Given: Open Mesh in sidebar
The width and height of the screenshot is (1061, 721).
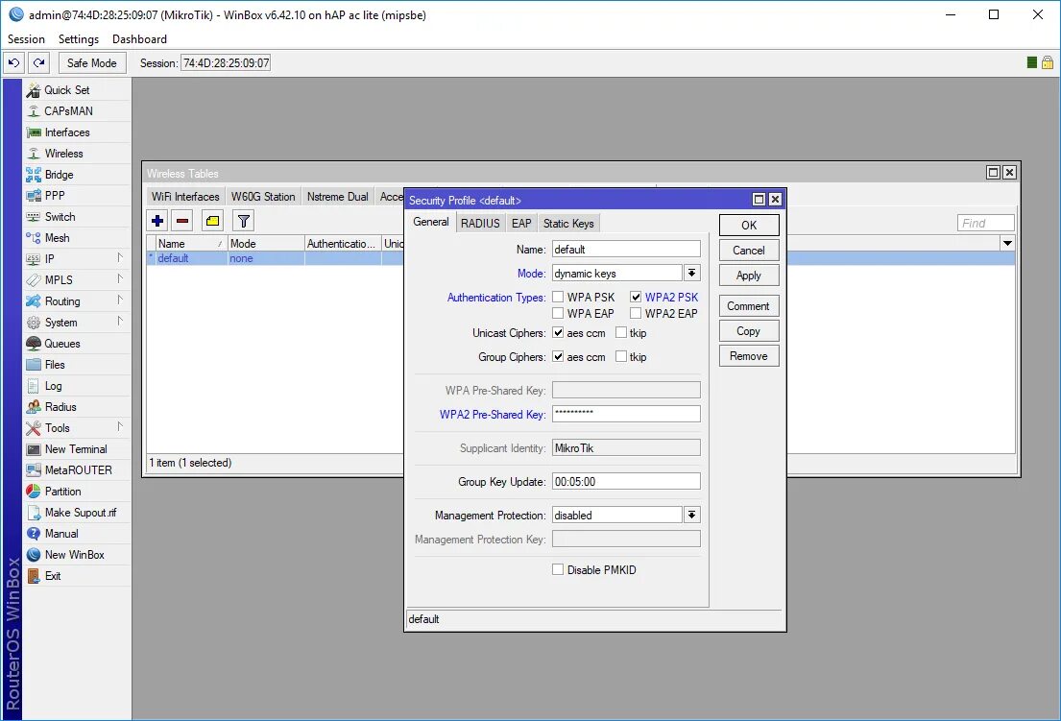Looking at the screenshot, I should pos(57,238).
